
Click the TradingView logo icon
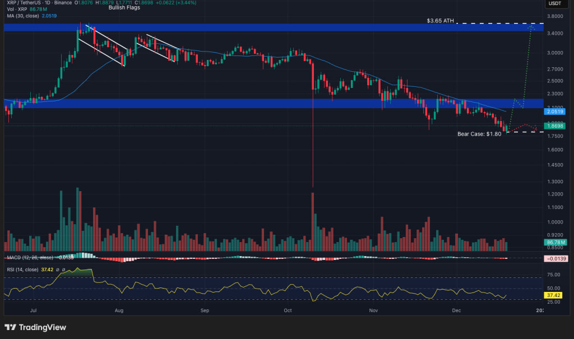pos(10,327)
